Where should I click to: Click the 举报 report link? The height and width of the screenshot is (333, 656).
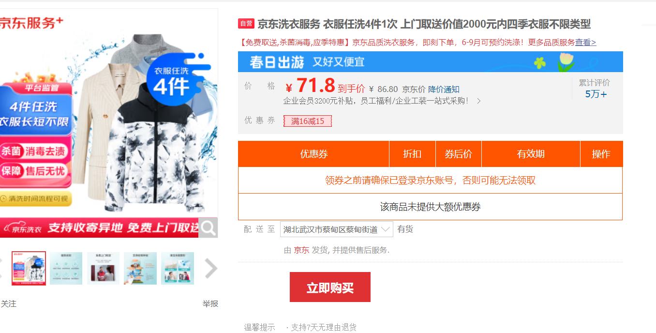210,304
